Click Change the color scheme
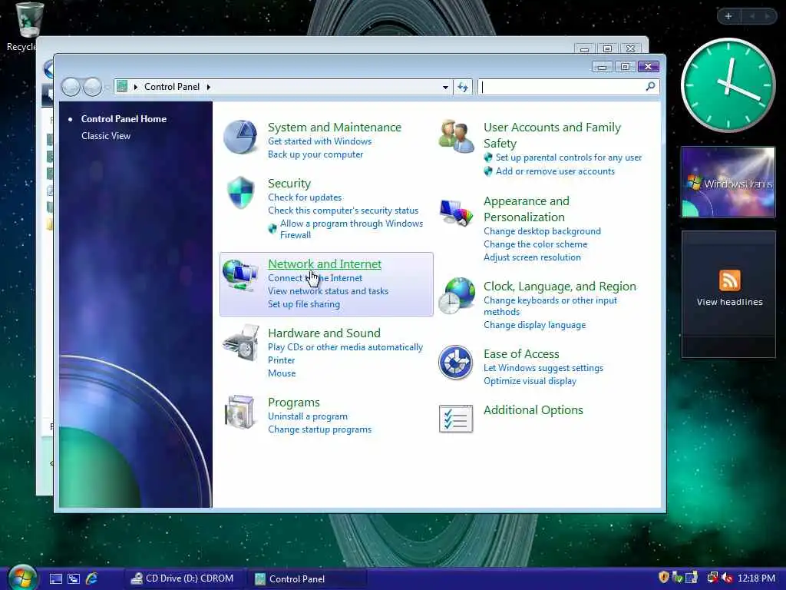786x590 pixels. 535,244
